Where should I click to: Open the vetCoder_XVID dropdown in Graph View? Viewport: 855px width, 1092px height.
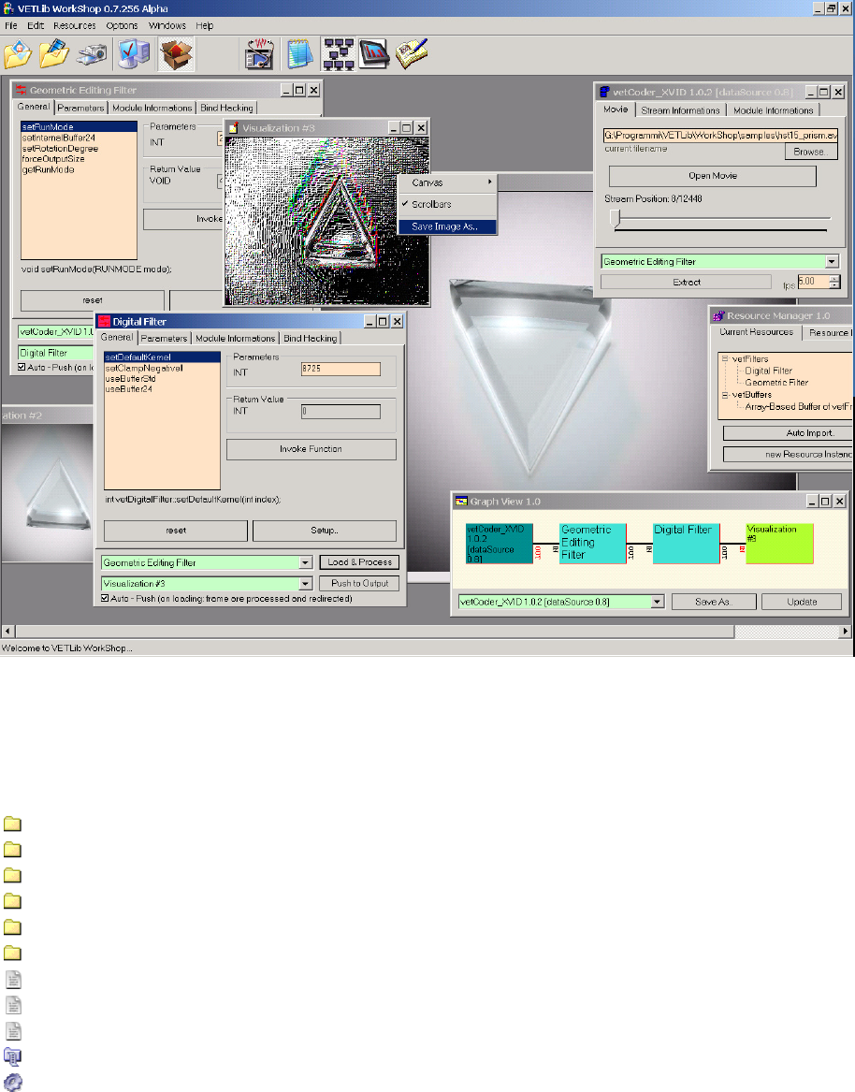[x=658, y=602]
